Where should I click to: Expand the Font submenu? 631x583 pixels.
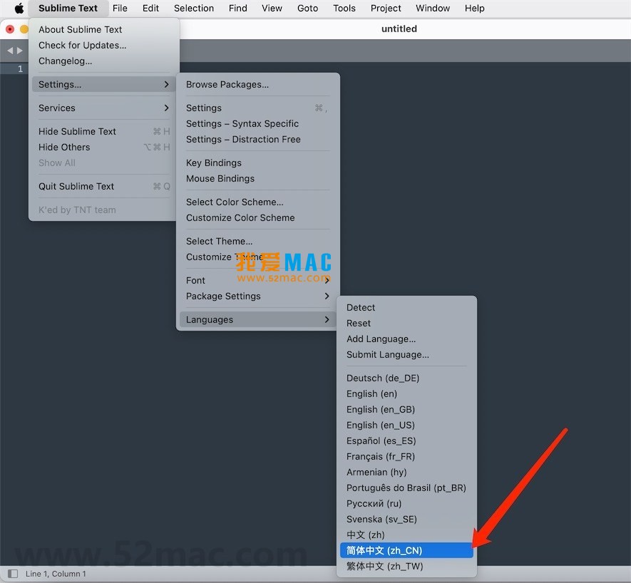pyautogui.click(x=257, y=280)
